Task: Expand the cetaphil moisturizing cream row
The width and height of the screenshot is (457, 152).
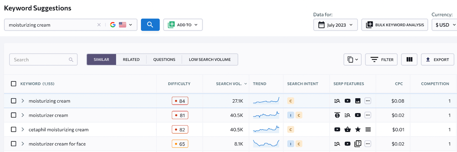Action: (x=23, y=129)
